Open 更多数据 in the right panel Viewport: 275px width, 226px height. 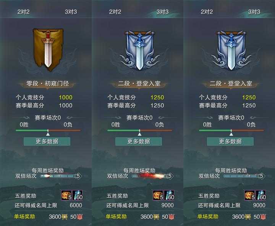click(230, 141)
